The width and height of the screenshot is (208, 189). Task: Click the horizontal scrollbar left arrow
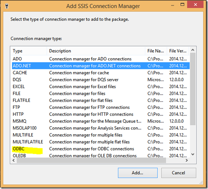point(14,160)
